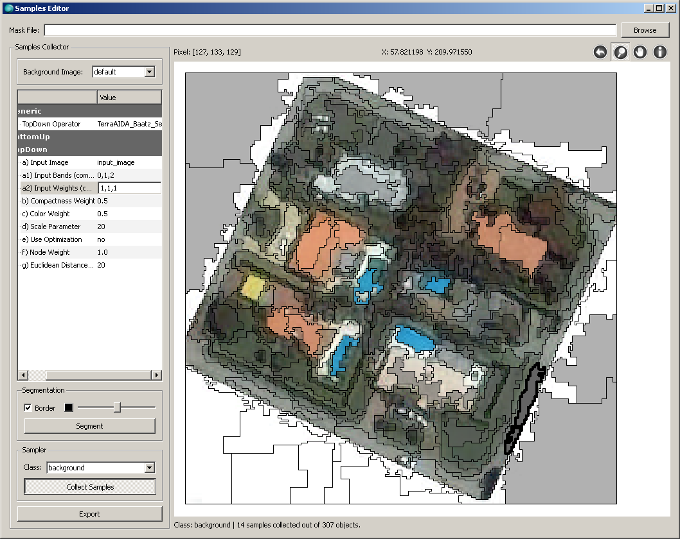Click the Browse button
Viewport: 680px width, 539px height.
tap(645, 30)
